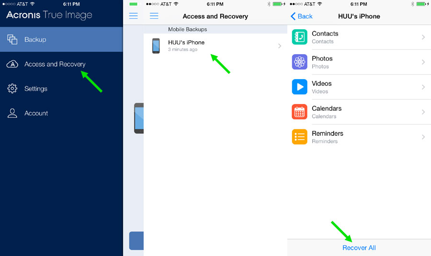Click the purple Photos flower icon
The image size is (431, 256).
[x=299, y=62]
